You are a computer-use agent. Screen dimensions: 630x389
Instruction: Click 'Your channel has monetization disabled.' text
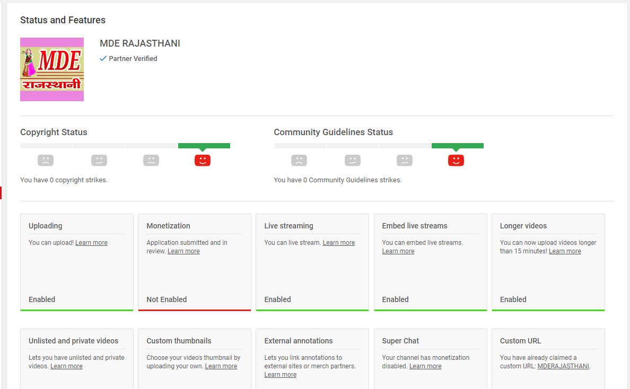point(425,361)
